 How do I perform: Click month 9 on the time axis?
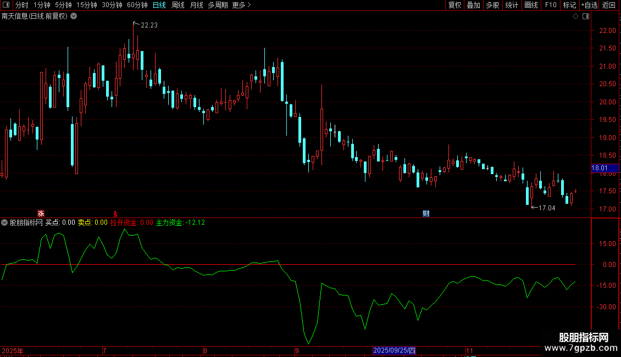click(x=297, y=350)
